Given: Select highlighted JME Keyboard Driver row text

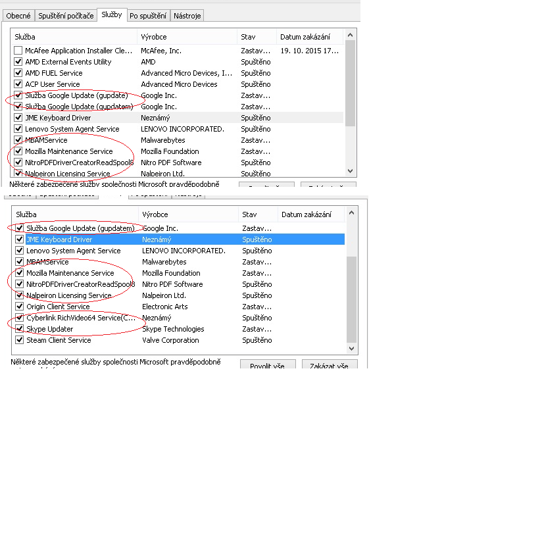Looking at the screenshot, I should 59,239.
